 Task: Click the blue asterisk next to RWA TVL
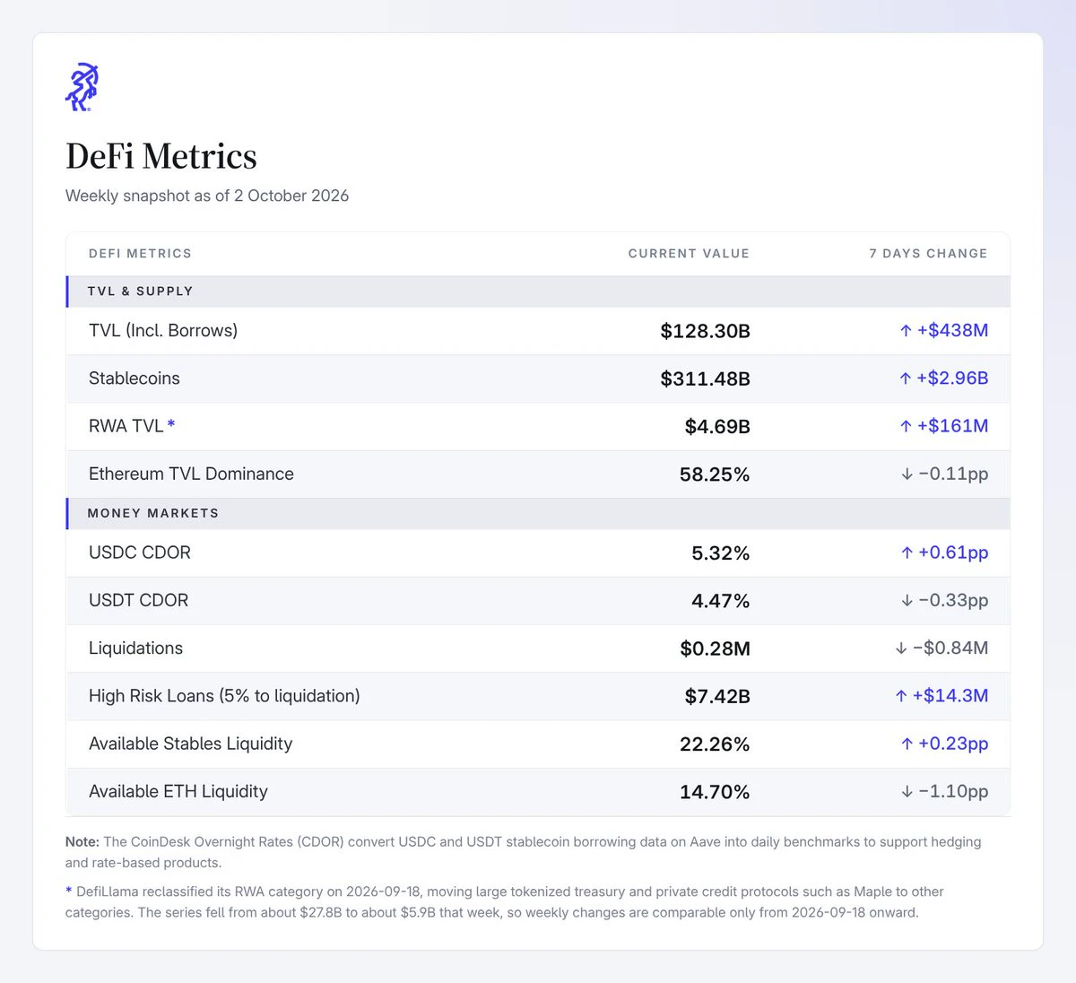171,423
